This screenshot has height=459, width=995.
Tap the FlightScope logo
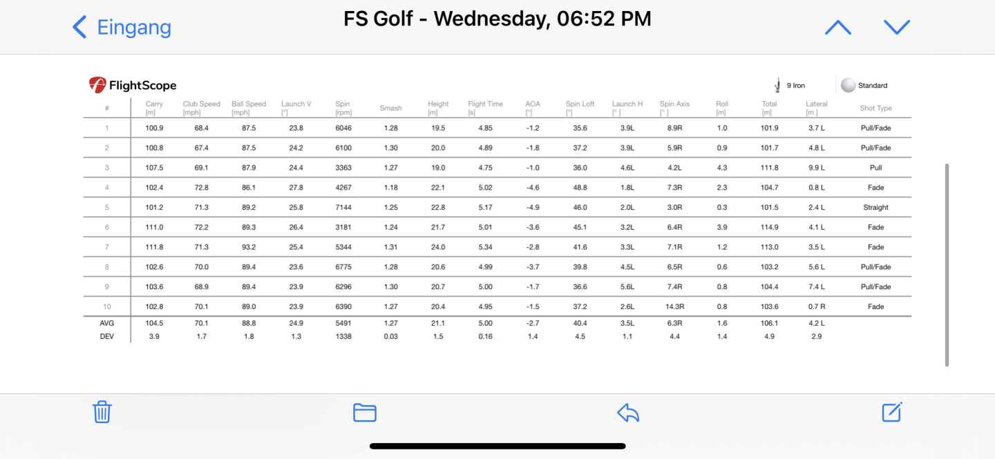pos(133,85)
